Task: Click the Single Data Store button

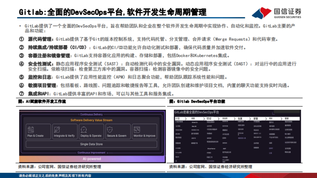Action: (x=91, y=144)
